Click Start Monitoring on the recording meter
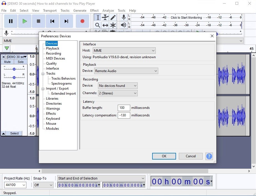Viewport: 256px width, 196px height. coord(186,18)
